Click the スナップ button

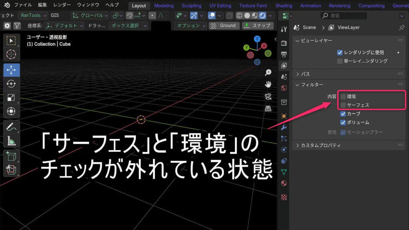click(x=258, y=26)
